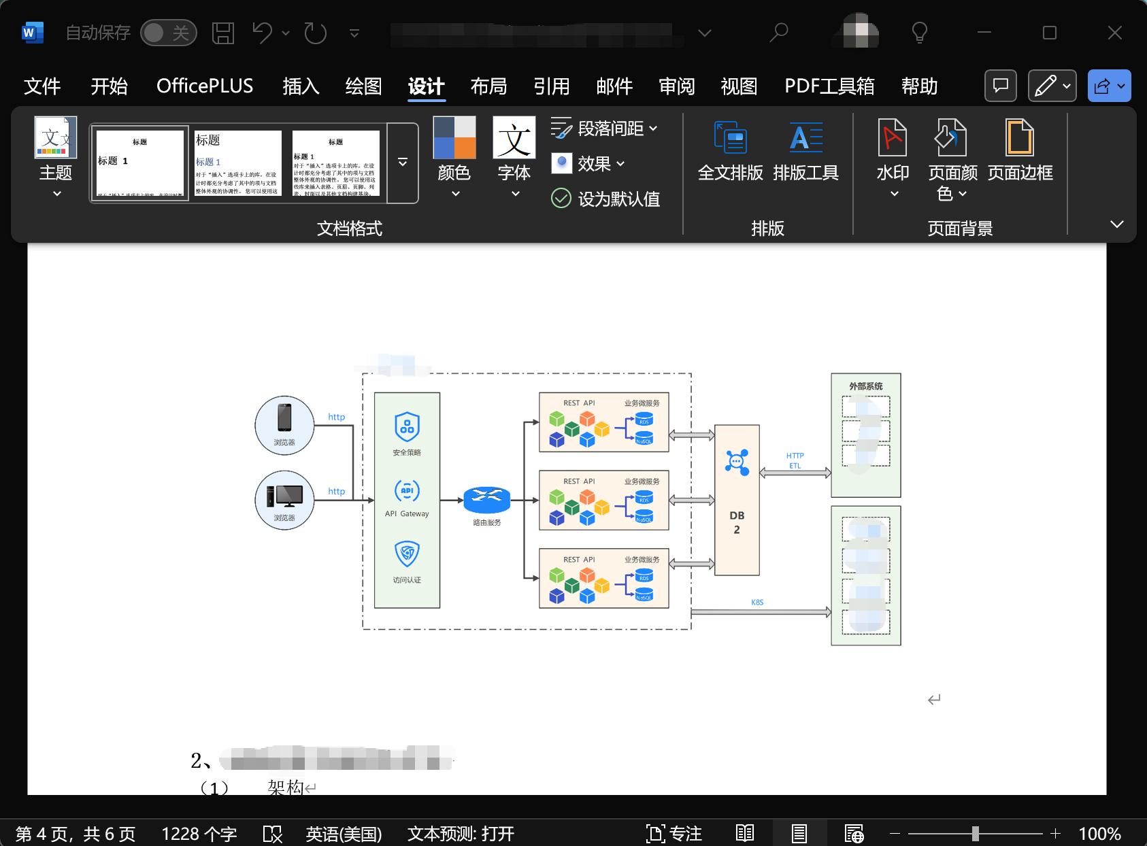Switch to Read Mode view icon
Viewport: 1147px width, 846px height.
pyautogui.click(x=745, y=833)
